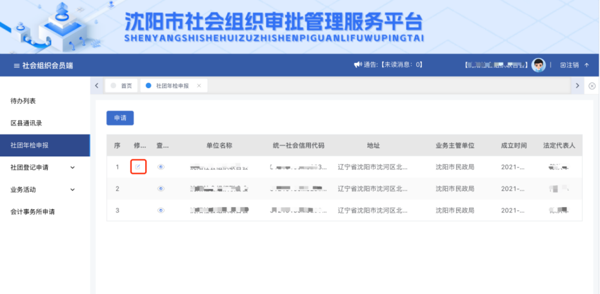The width and height of the screenshot is (600, 294).
Task: Toggle the sidebar via 社会组织会员端 hamburger
Action: click(17, 66)
